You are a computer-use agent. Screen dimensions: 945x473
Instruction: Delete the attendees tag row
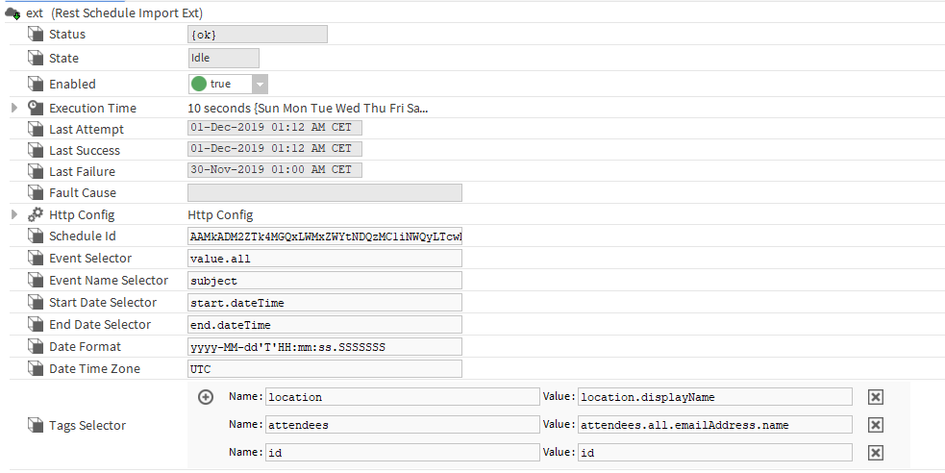pyautogui.click(x=875, y=425)
